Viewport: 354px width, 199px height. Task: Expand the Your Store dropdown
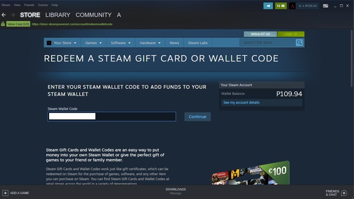62,43
